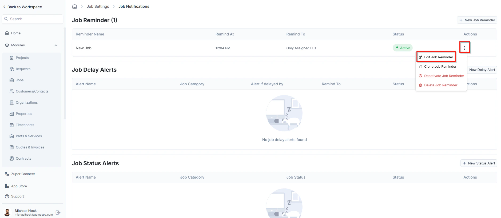The width and height of the screenshot is (501, 218).
Task: Click the Support question mark icon
Action: (x=7, y=196)
